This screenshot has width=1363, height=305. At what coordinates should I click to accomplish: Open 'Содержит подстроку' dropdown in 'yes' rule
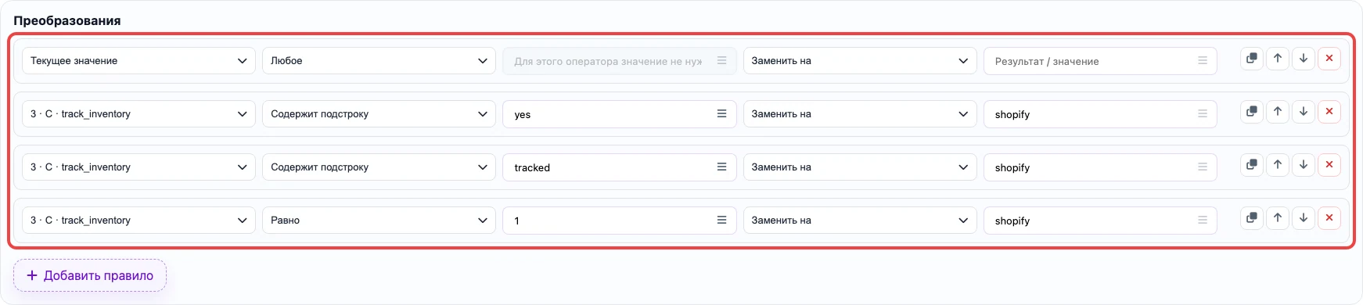point(379,114)
